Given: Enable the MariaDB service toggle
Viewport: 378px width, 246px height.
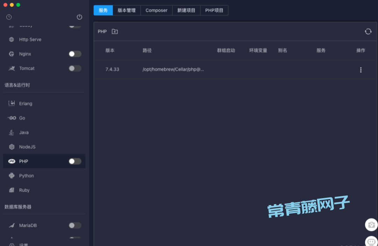Looking at the screenshot, I should [x=75, y=225].
